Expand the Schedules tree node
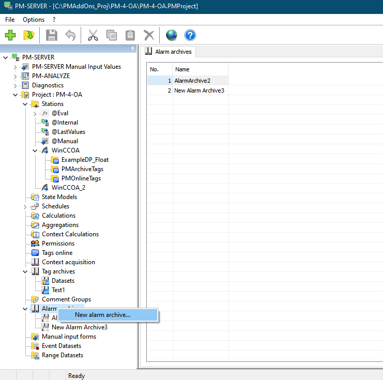This screenshot has width=383, height=380. pos(25,206)
